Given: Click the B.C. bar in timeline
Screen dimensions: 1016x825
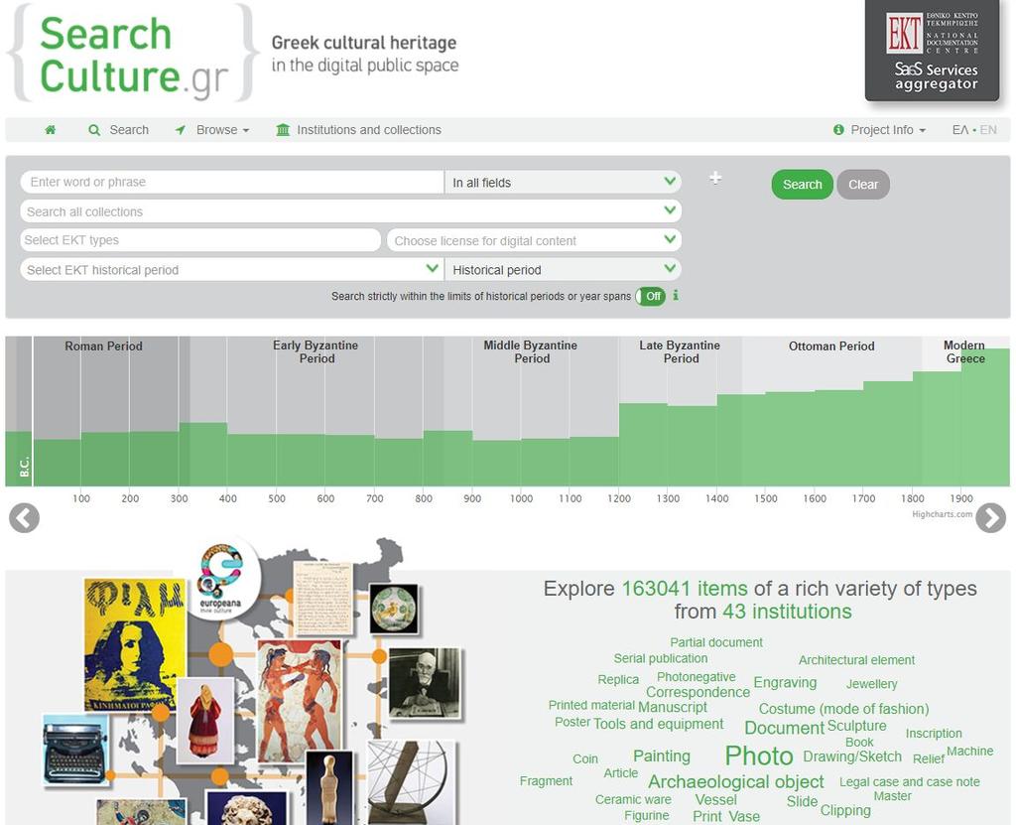Looking at the screenshot, I should [19, 458].
